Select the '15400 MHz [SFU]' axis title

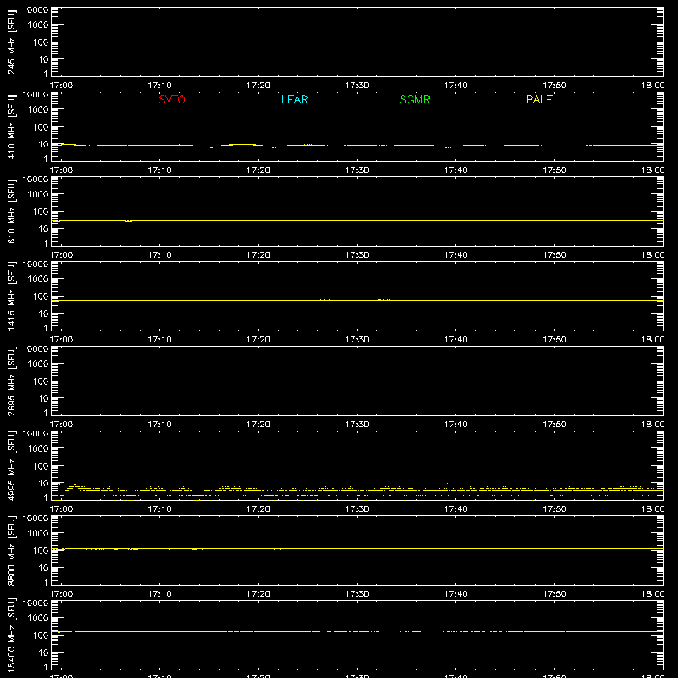click(x=12, y=635)
